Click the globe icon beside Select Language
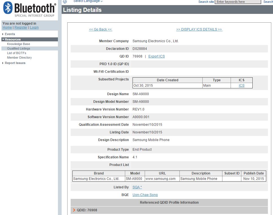The width and height of the screenshot is (273, 215). pyautogui.click(x=65, y=1)
